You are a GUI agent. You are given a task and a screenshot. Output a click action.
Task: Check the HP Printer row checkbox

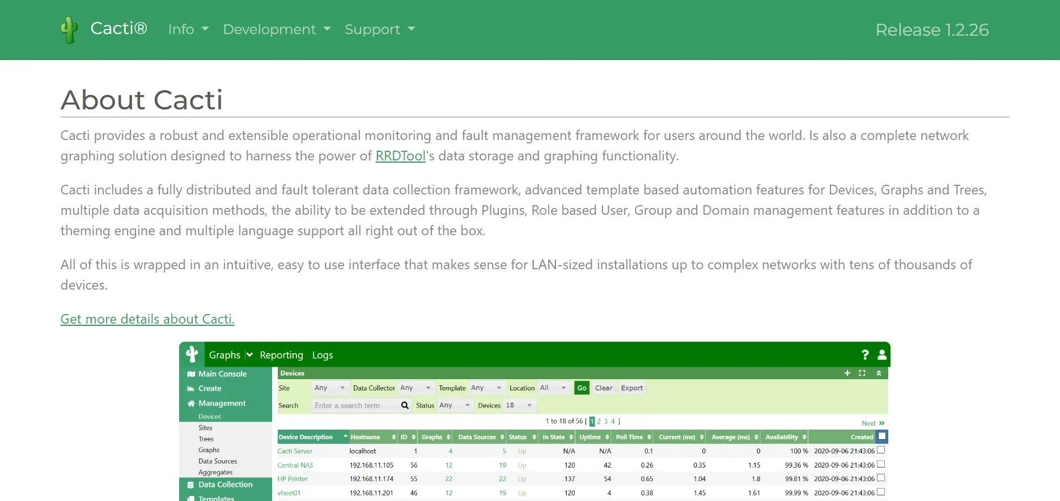pyautogui.click(x=881, y=478)
